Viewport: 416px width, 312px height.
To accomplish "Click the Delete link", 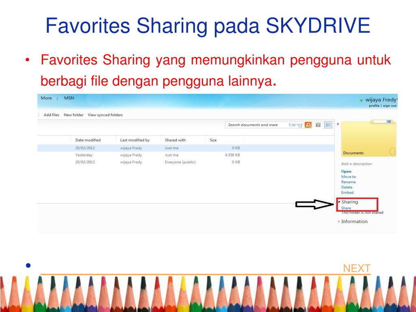I will (x=347, y=187).
